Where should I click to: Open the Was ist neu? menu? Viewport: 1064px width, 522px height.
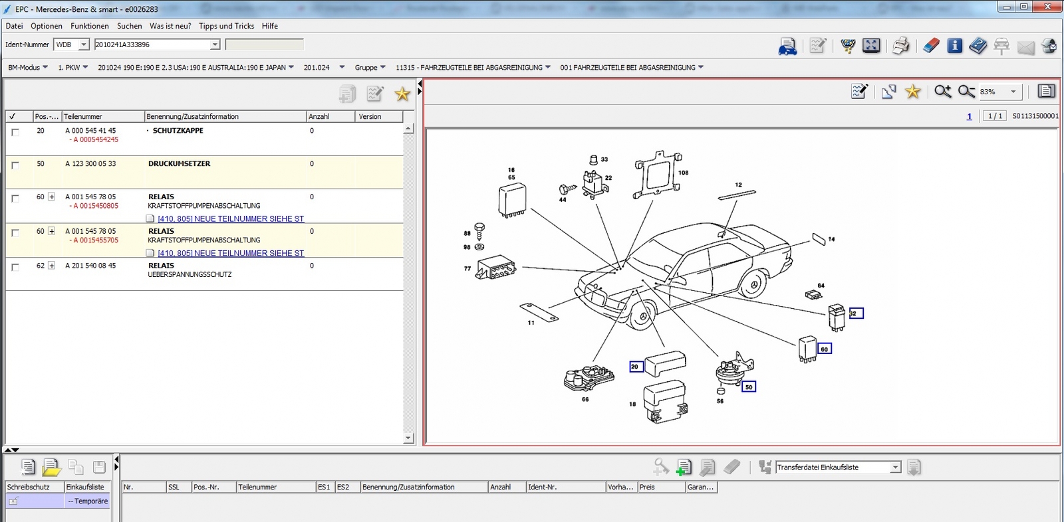click(x=170, y=26)
